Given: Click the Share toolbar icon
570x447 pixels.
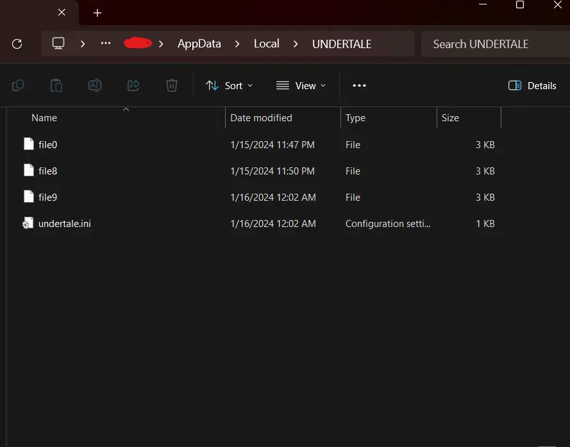Looking at the screenshot, I should tap(133, 85).
